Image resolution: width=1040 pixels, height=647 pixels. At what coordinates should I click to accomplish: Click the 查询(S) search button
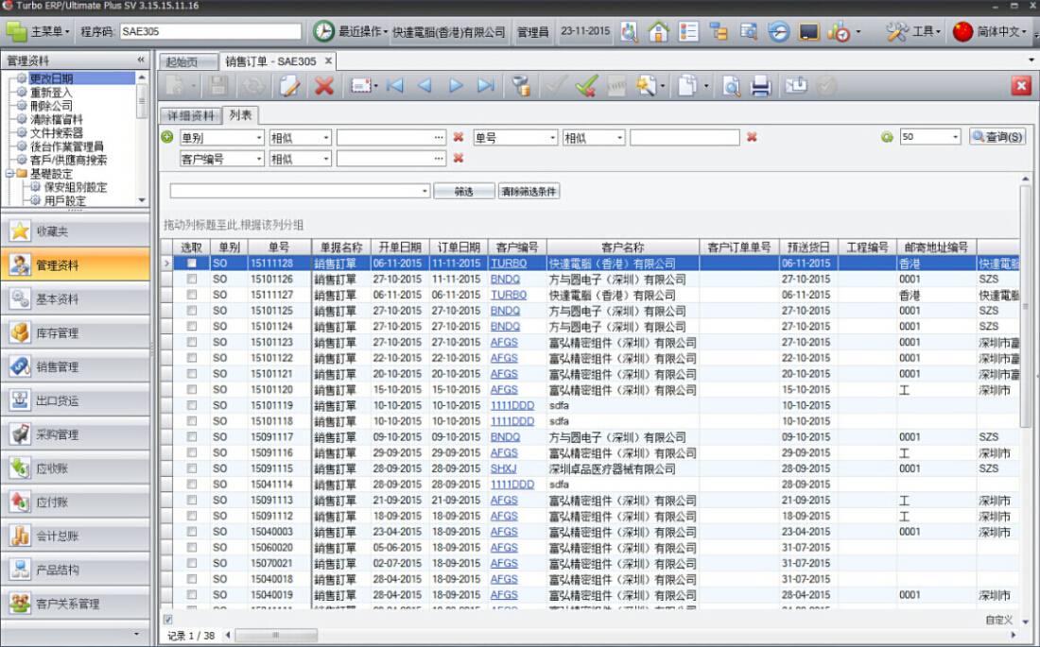997,137
